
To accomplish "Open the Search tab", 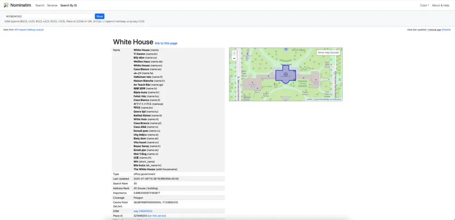I will 40,5.
